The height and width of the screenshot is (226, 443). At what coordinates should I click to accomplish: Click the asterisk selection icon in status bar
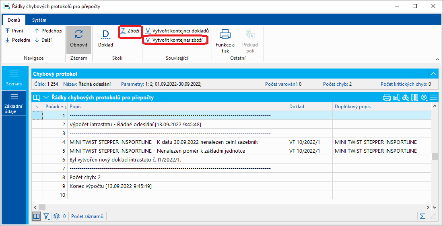(56, 216)
